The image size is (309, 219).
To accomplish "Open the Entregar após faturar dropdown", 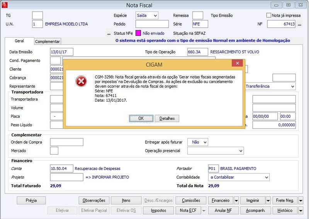I will coord(197,142).
